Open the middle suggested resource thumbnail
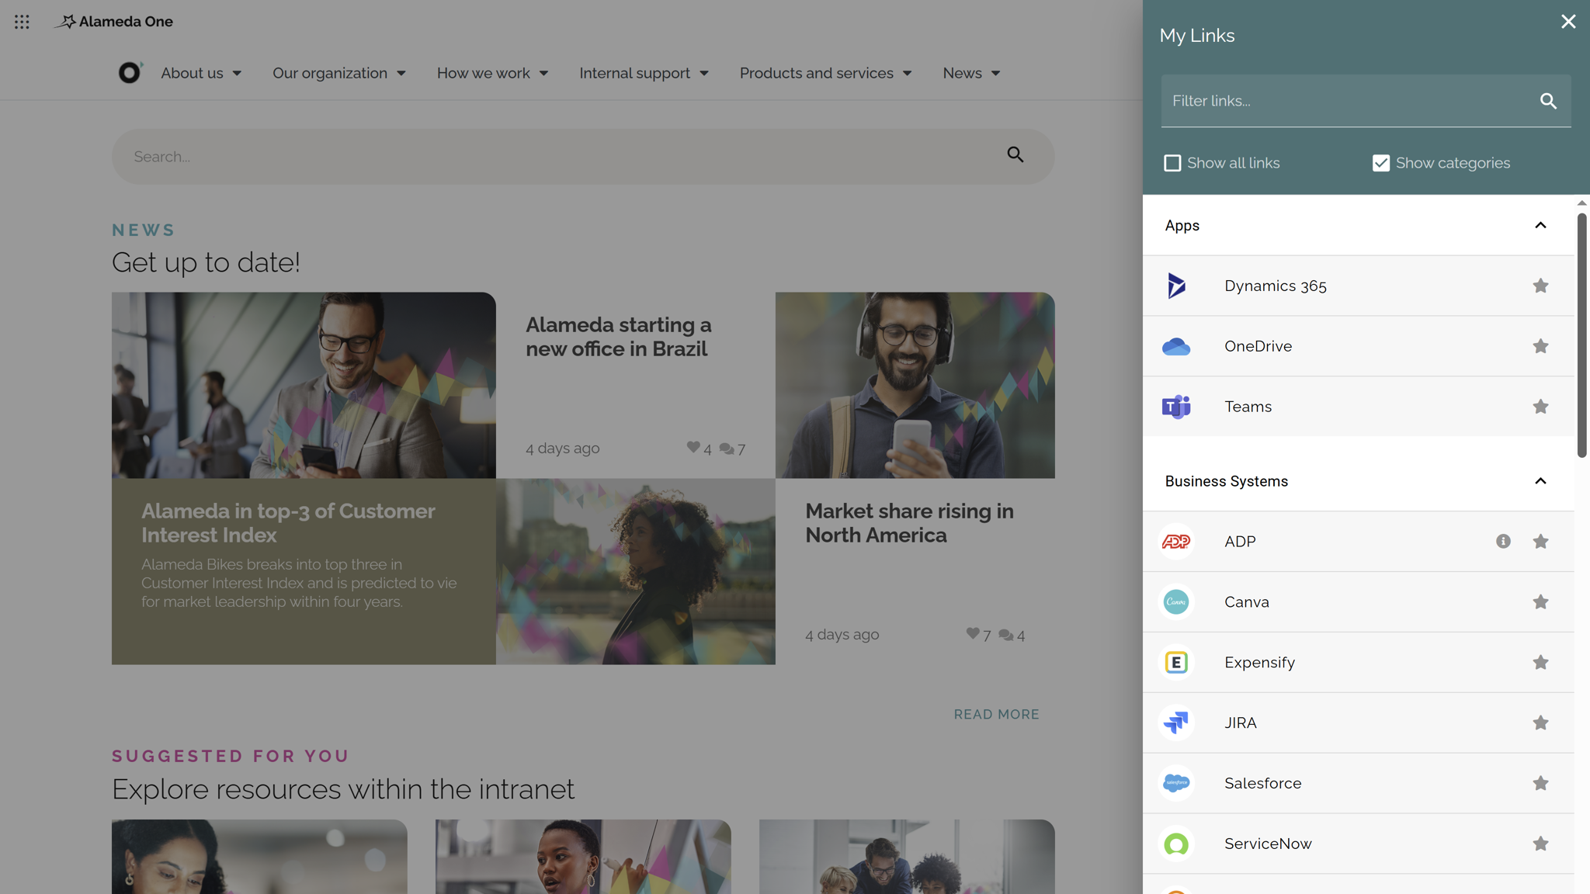Screen dimensions: 1590x894 583,857
